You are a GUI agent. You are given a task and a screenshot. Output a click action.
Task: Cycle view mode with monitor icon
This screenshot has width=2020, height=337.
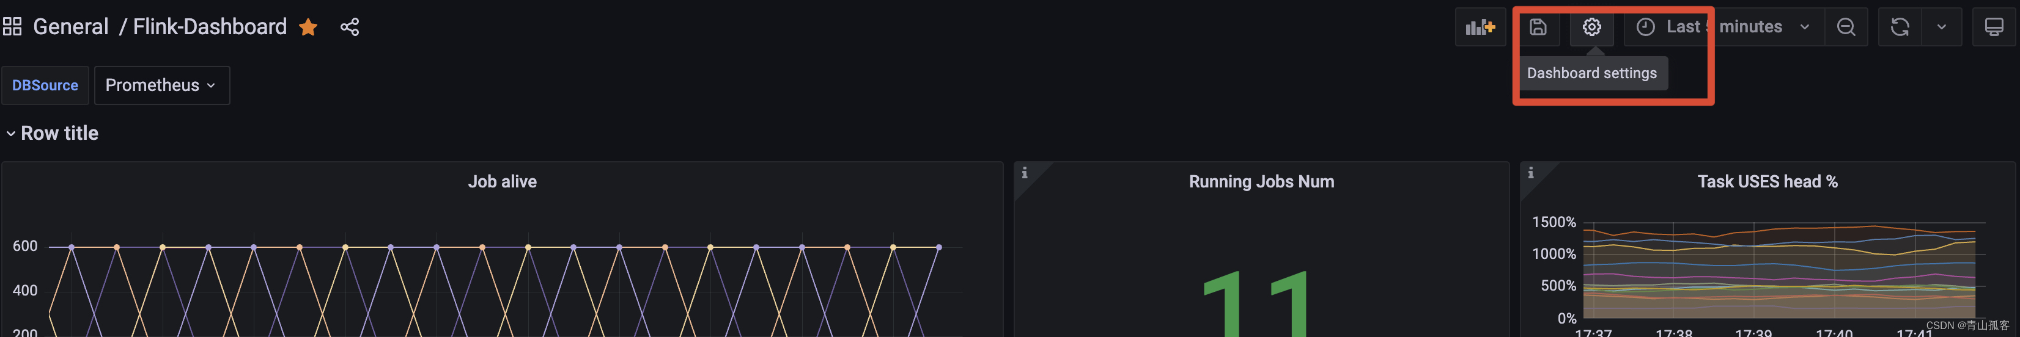click(1993, 27)
